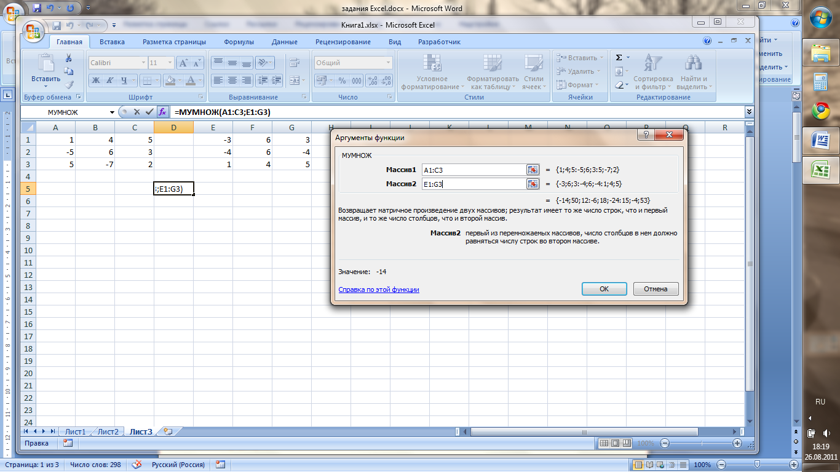Click the Format Painter brush icon

69,84
